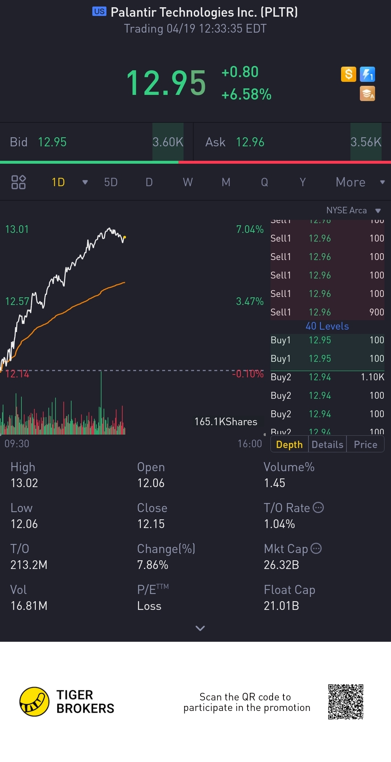The height and width of the screenshot is (762, 391).
Task: Tap the 165.1KShares volume label
Action: pos(226,422)
